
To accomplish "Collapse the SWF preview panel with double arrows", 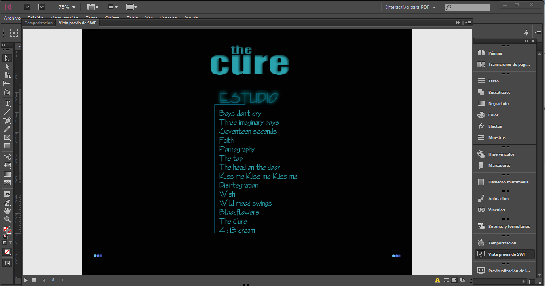I will 458,23.
